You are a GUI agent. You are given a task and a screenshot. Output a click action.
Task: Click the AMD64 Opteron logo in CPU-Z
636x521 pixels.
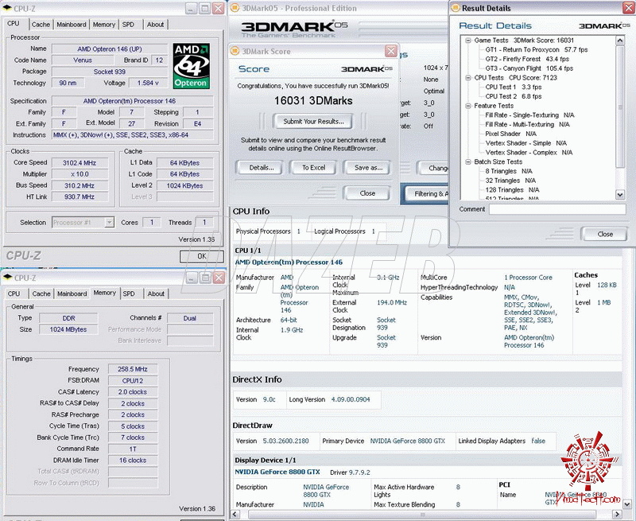(192, 66)
